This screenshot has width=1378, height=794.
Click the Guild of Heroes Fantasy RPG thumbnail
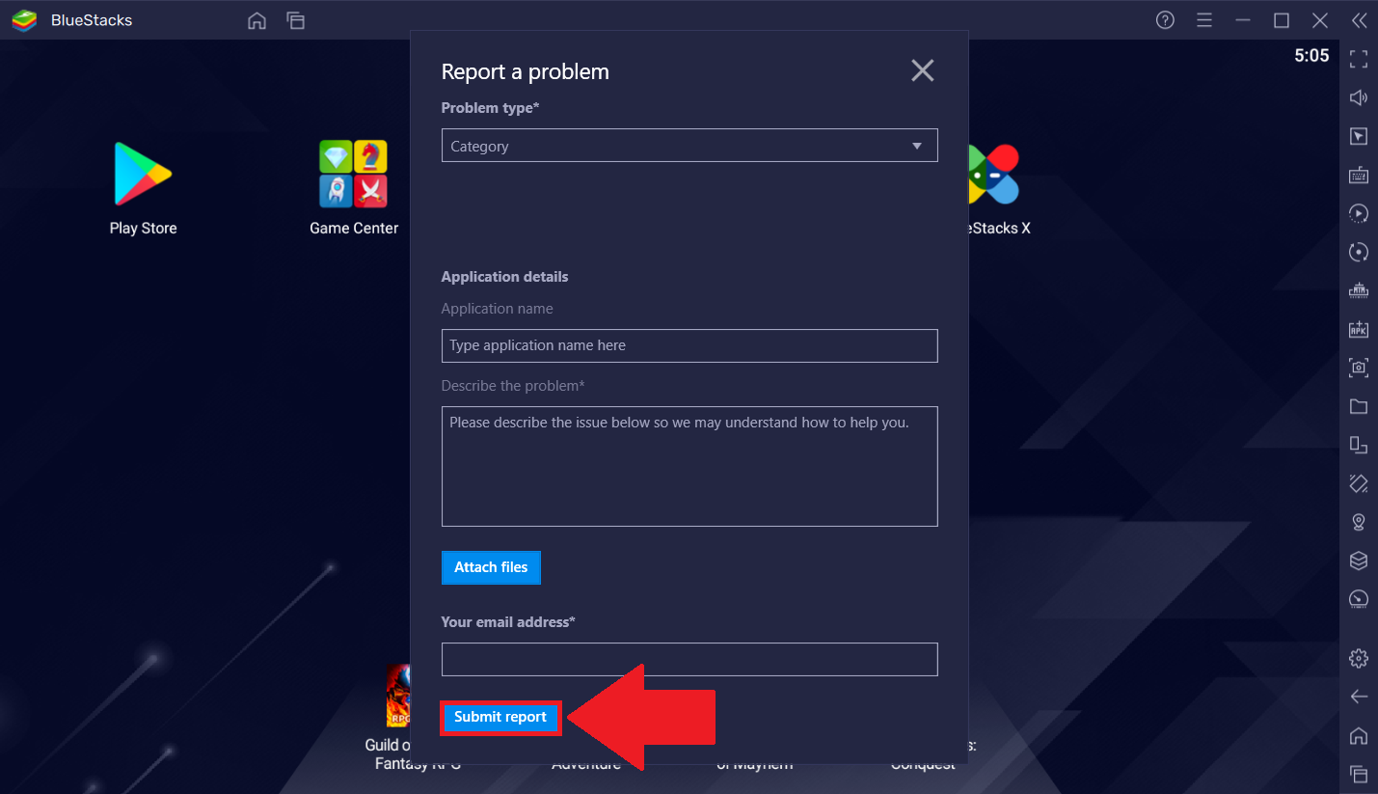click(397, 695)
